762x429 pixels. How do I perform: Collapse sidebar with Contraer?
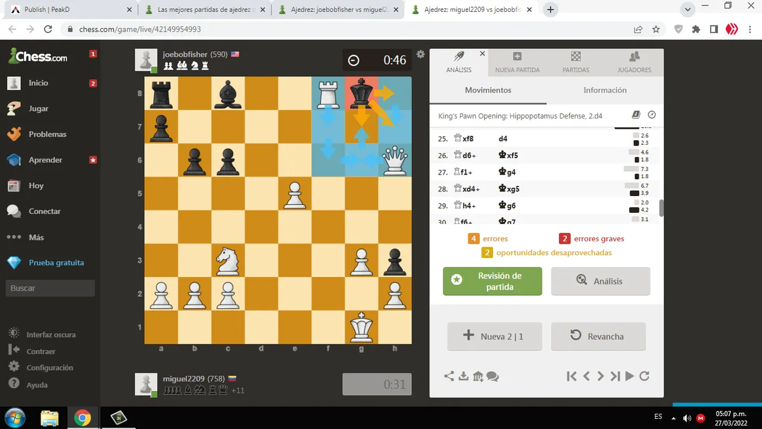[40, 351]
